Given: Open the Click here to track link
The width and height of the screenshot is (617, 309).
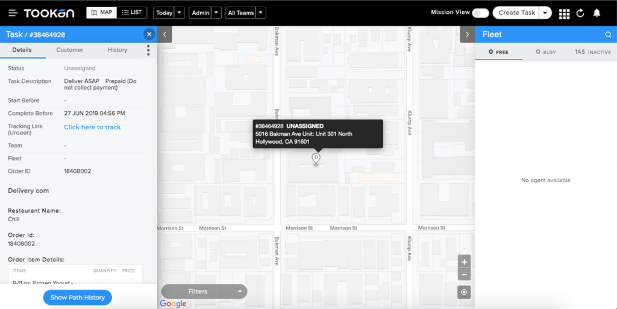Looking at the screenshot, I should (92, 127).
